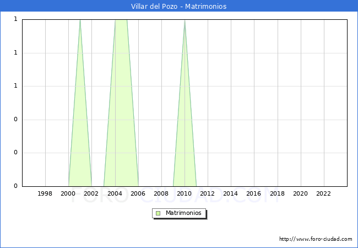
Task: Click the 2010 peak of the area chart
Action: 185,21
